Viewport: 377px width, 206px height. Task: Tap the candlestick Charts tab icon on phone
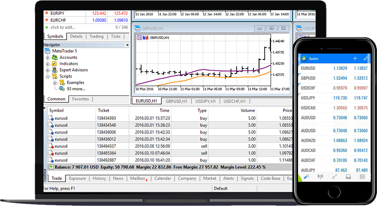[320, 176]
